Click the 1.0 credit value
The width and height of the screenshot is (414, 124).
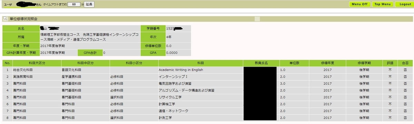[283, 70]
